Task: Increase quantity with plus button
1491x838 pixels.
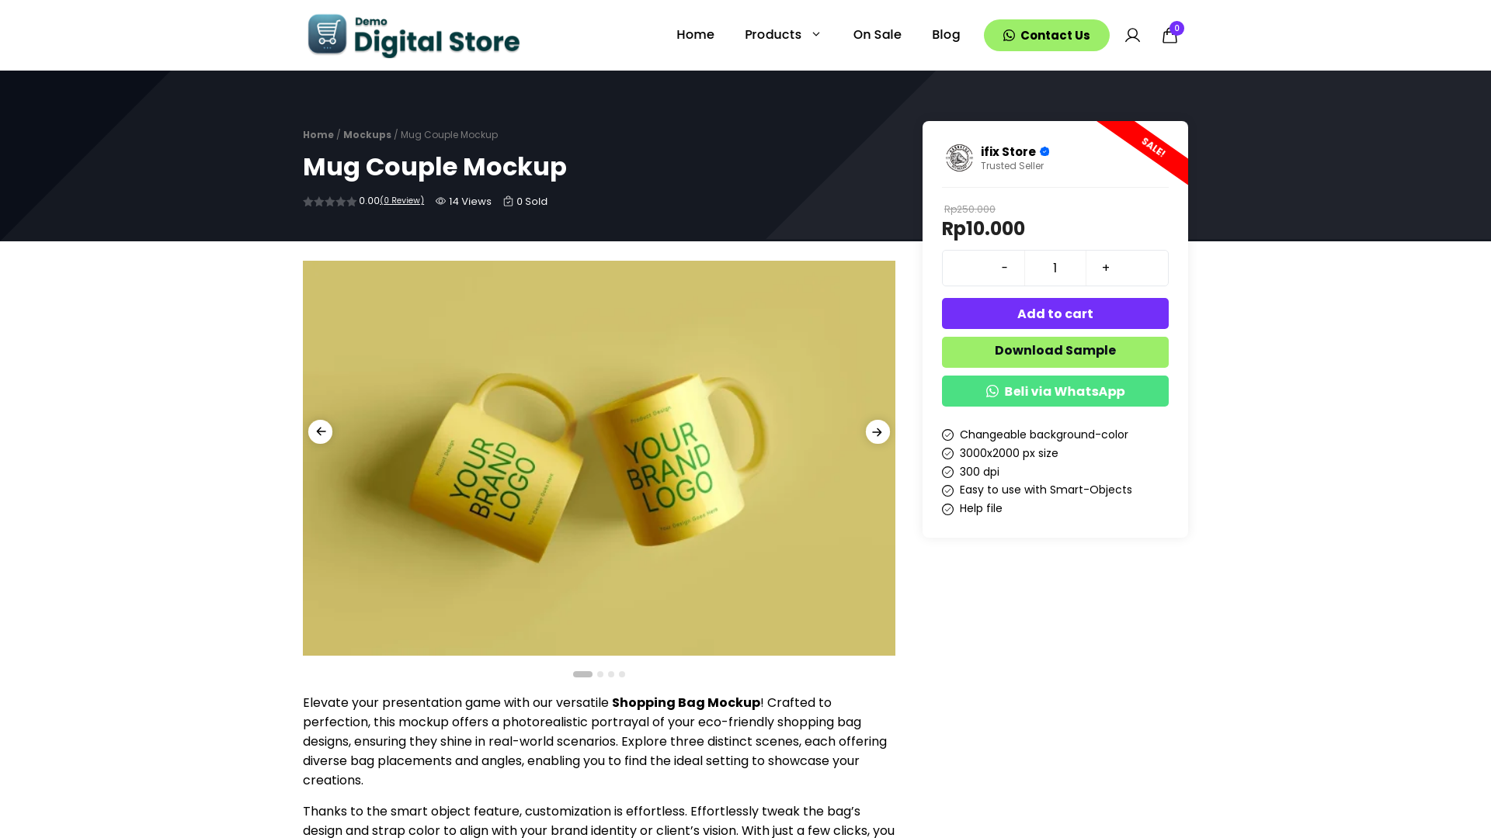Action: pos(1106,268)
